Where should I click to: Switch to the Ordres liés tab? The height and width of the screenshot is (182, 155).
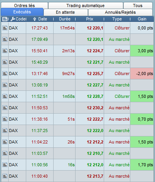(x=24, y=6)
